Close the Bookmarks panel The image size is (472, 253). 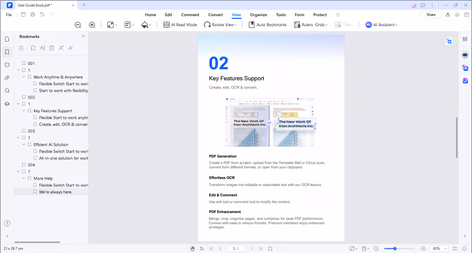83,36
